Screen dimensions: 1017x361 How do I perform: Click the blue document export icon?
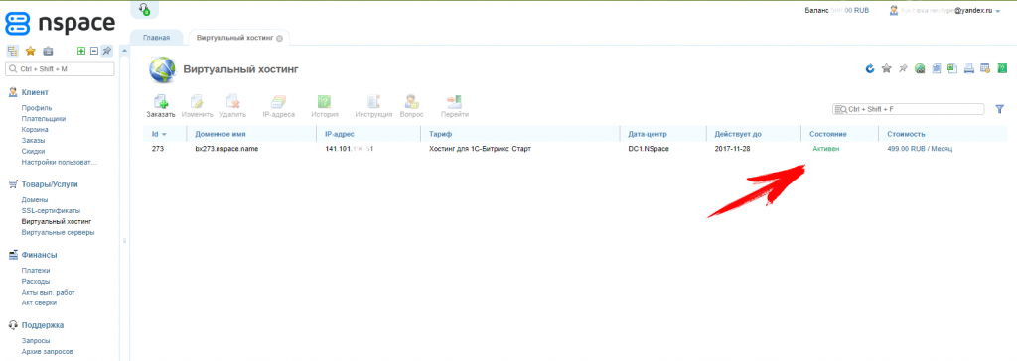[x=936, y=68]
